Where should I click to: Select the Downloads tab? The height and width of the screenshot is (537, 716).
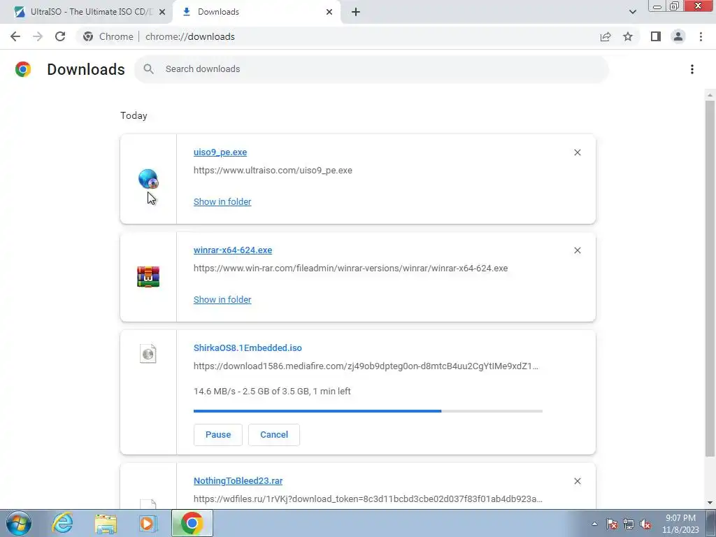256,12
